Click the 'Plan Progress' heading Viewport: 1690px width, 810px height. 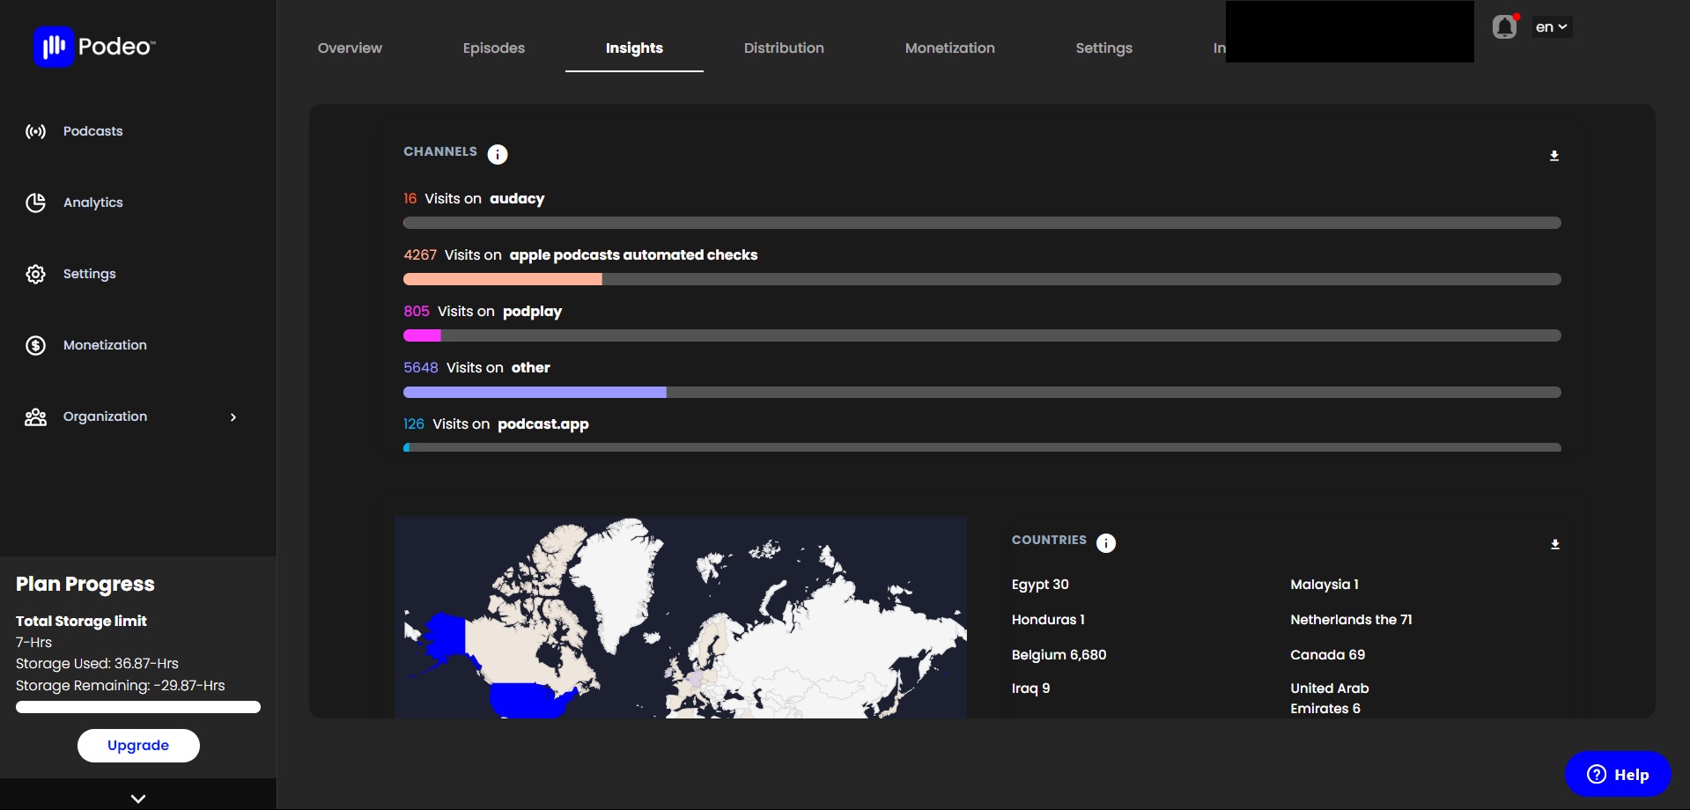(85, 585)
